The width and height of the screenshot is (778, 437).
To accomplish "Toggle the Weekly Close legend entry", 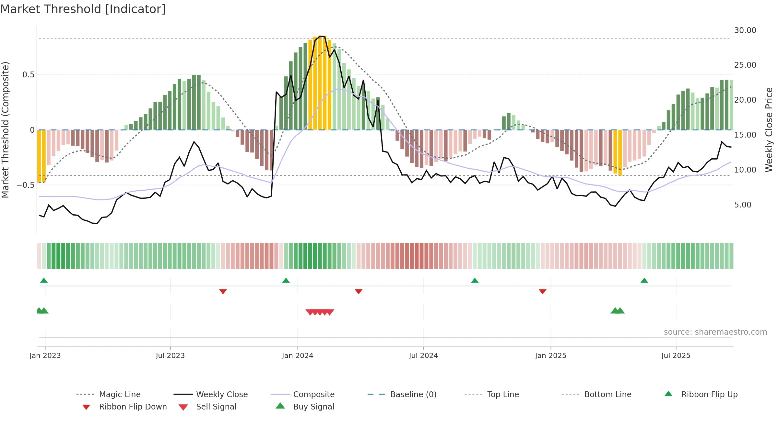I will [211, 394].
